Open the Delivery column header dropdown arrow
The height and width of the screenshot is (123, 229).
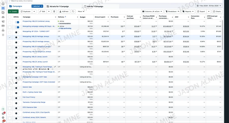[x=77, y=17]
